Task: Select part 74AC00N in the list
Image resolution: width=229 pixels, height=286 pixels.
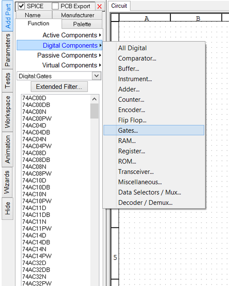Action: [x=34, y=112]
